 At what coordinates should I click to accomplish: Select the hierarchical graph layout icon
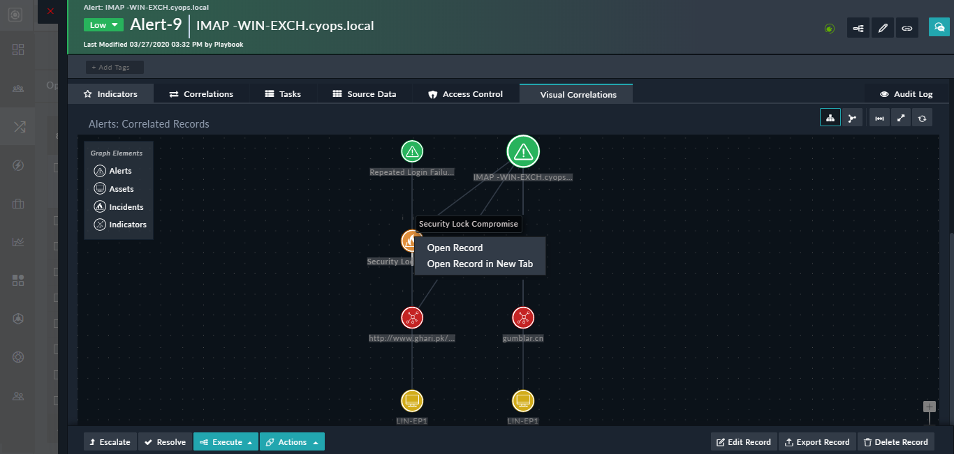click(x=830, y=117)
